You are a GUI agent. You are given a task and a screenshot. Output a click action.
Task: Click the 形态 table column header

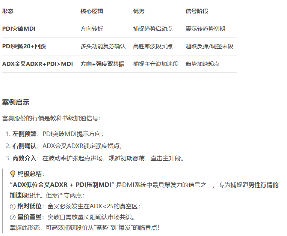coord(8,11)
